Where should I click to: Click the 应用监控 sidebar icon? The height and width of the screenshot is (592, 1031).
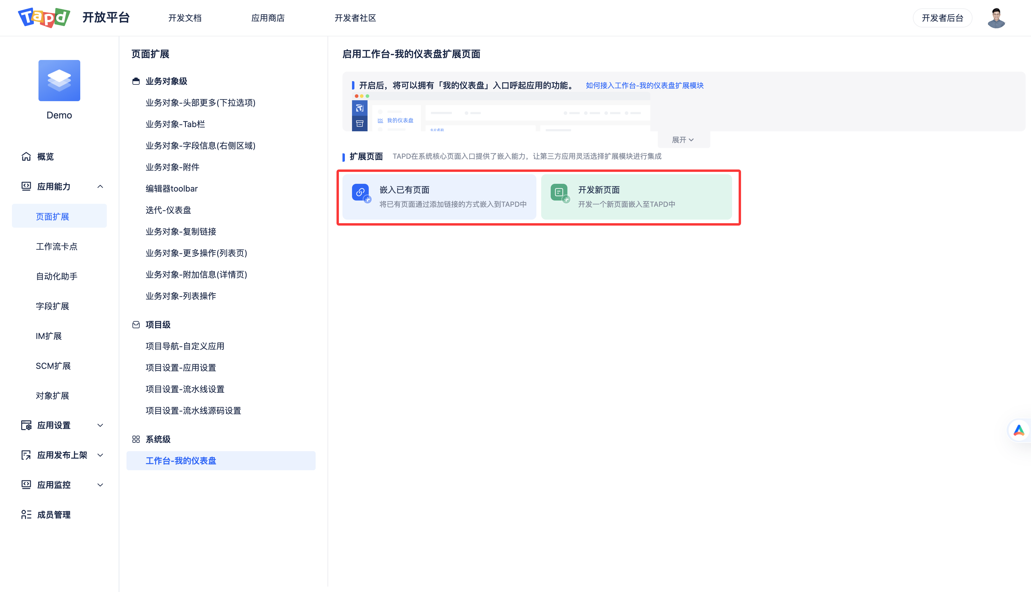coord(26,484)
